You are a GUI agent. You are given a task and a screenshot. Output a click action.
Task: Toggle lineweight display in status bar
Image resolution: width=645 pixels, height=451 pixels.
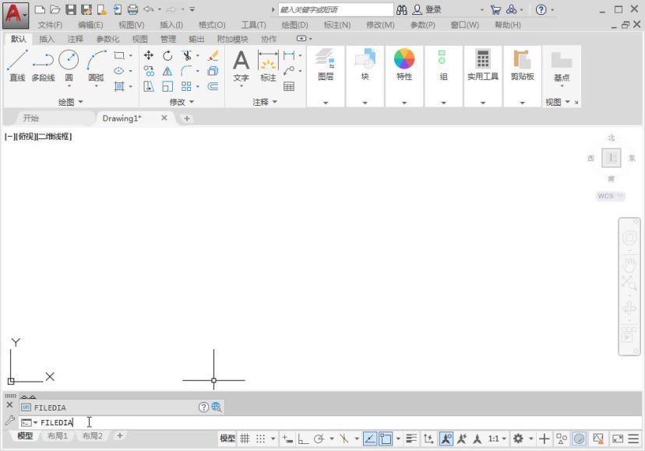tap(411, 439)
